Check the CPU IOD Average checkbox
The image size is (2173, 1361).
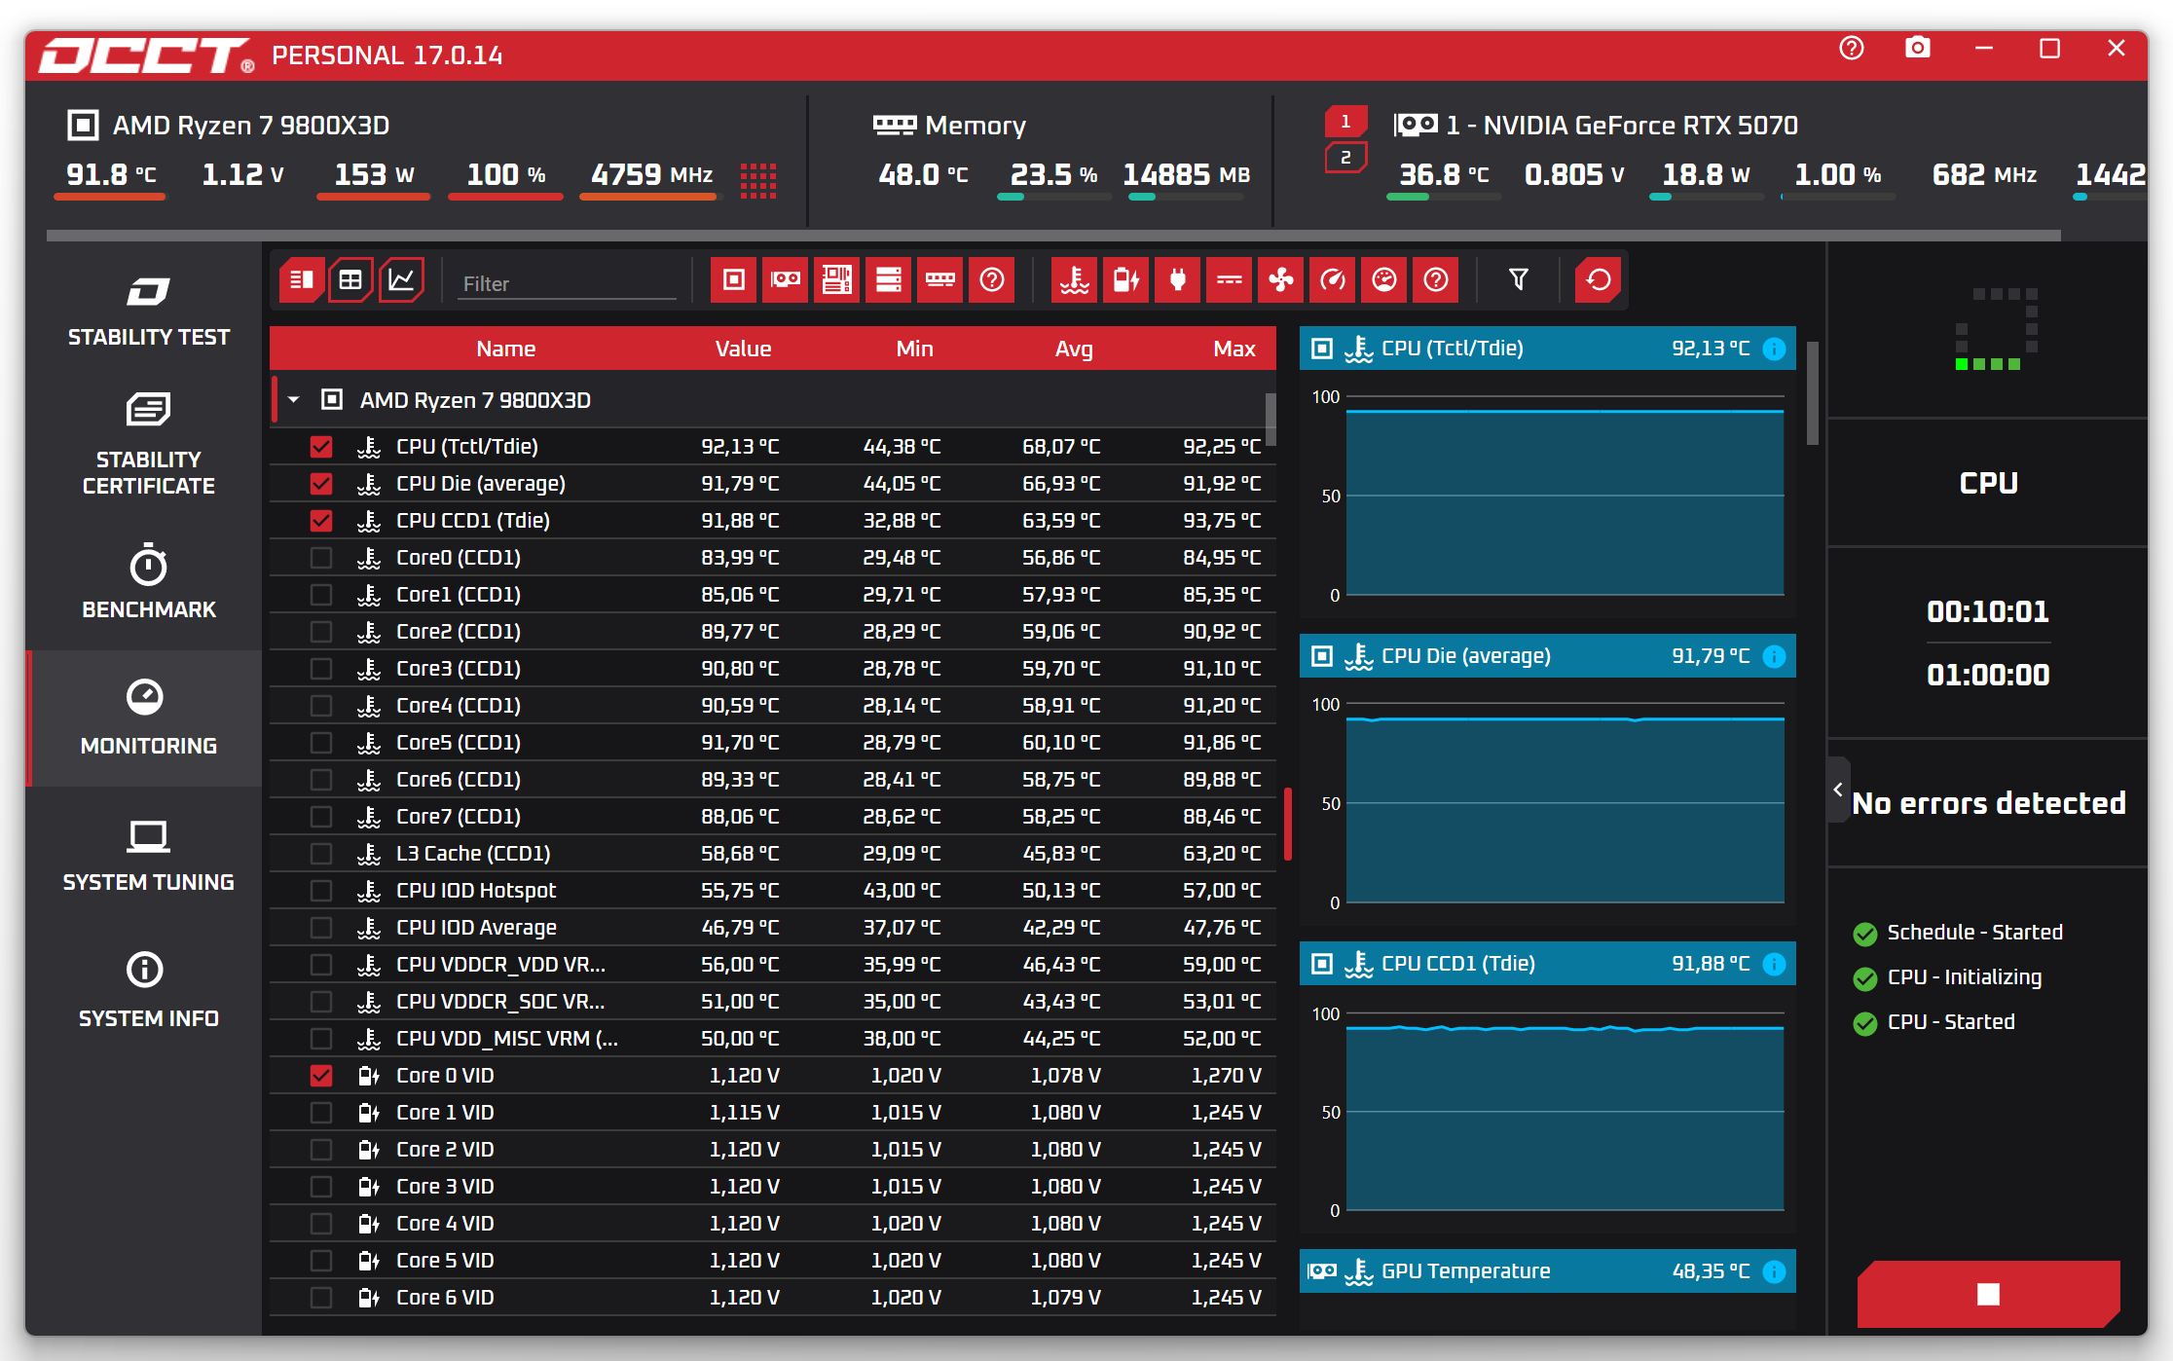[x=321, y=928]
